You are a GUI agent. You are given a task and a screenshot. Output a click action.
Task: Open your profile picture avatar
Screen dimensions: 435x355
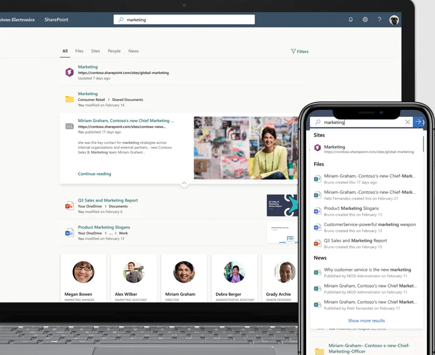[x=394, y=19]
